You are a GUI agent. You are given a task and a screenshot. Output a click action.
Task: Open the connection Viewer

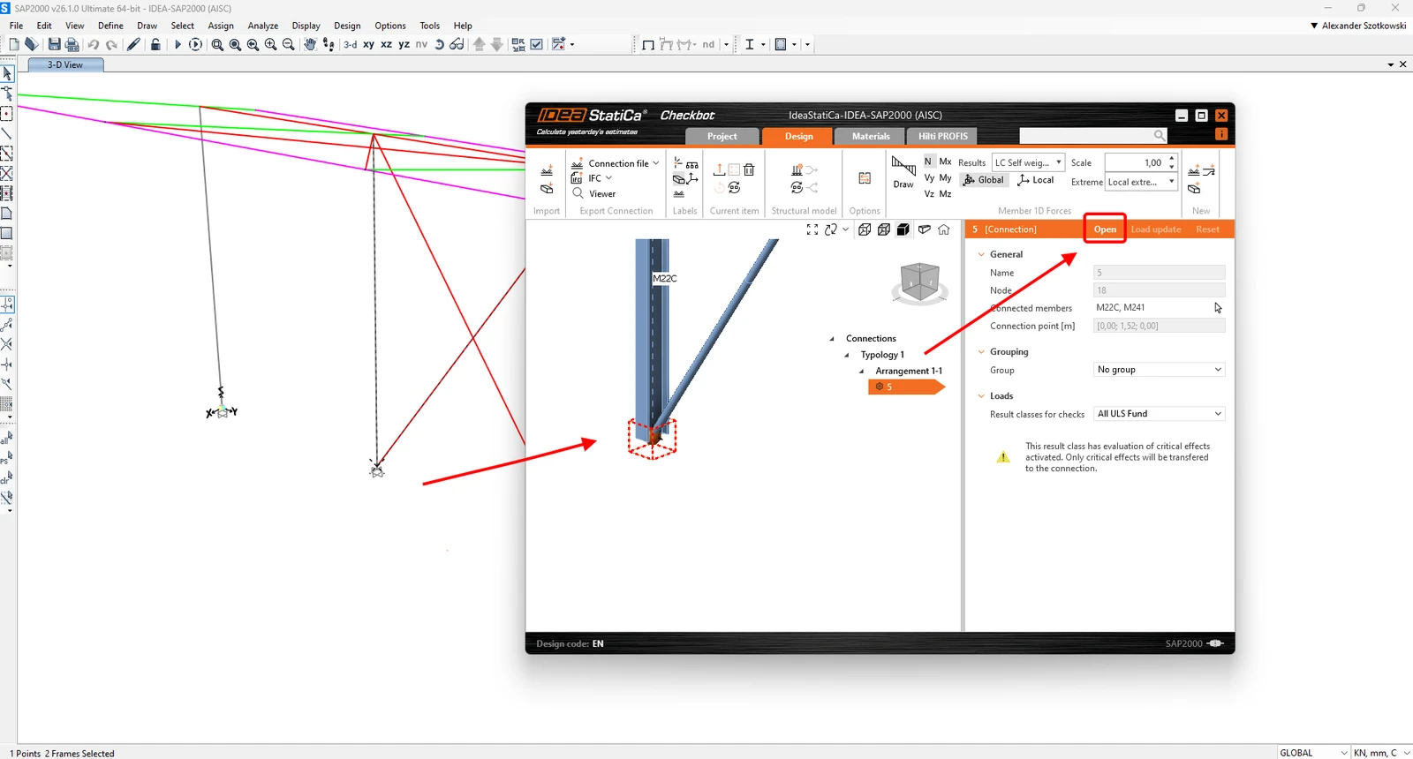[594, 193]
